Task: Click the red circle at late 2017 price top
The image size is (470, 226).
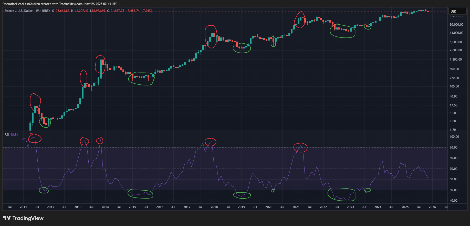Action: 211,36
